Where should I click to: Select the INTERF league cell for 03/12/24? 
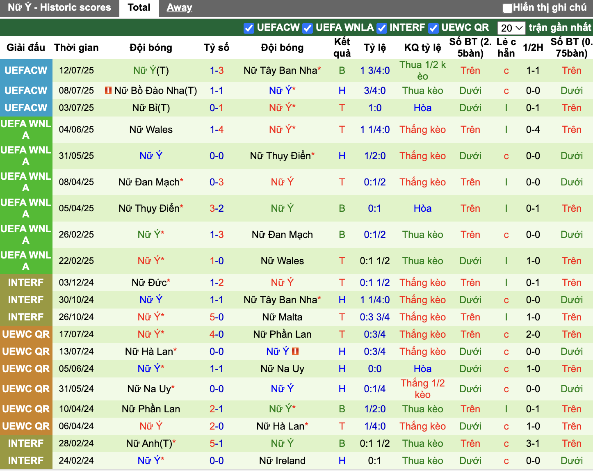(26, 283)
